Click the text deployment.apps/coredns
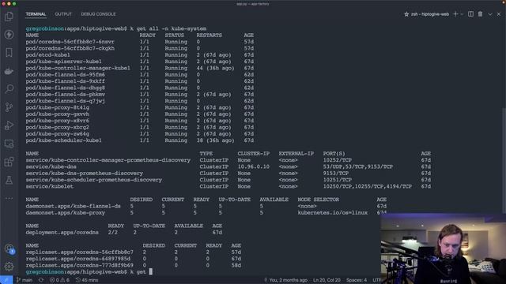Screen dimensions: 506x284 tap(62, 232)
